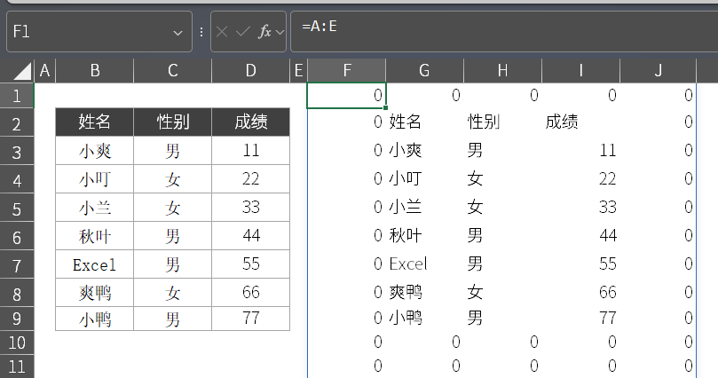Select row 3 header
The image size is (718, 378).
(x=17, y=151)
